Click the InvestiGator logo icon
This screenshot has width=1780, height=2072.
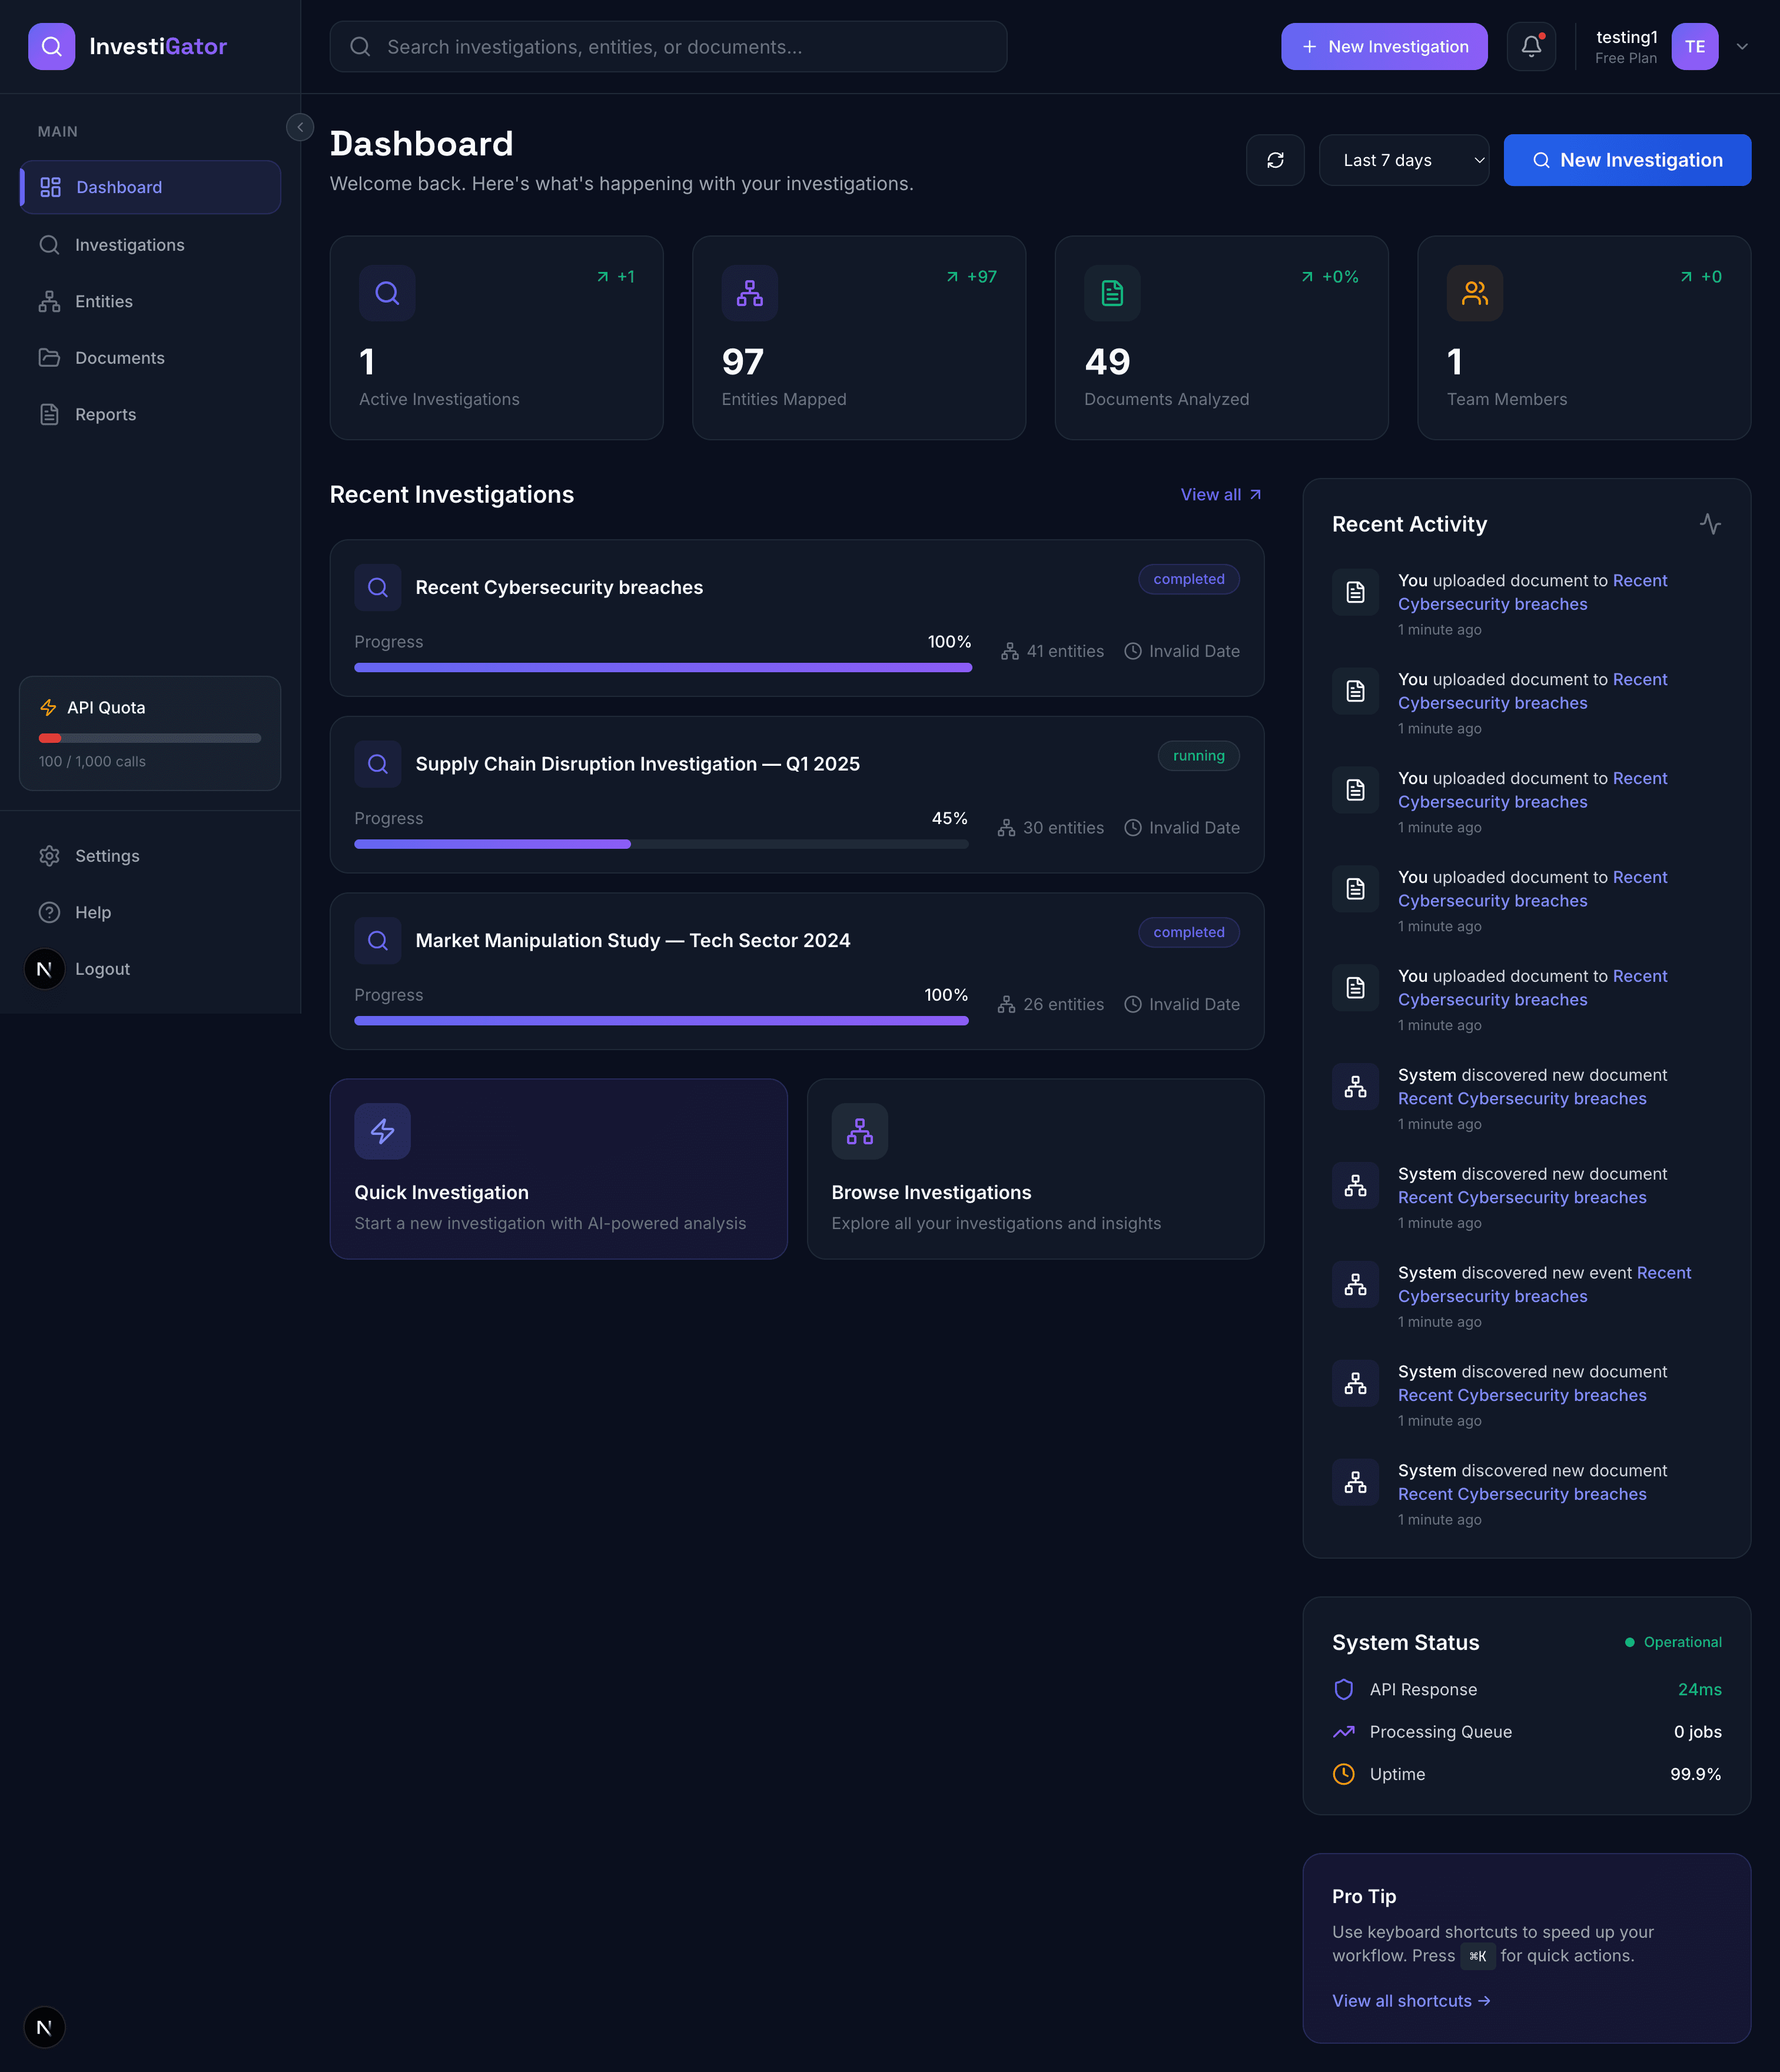(51, 46)
